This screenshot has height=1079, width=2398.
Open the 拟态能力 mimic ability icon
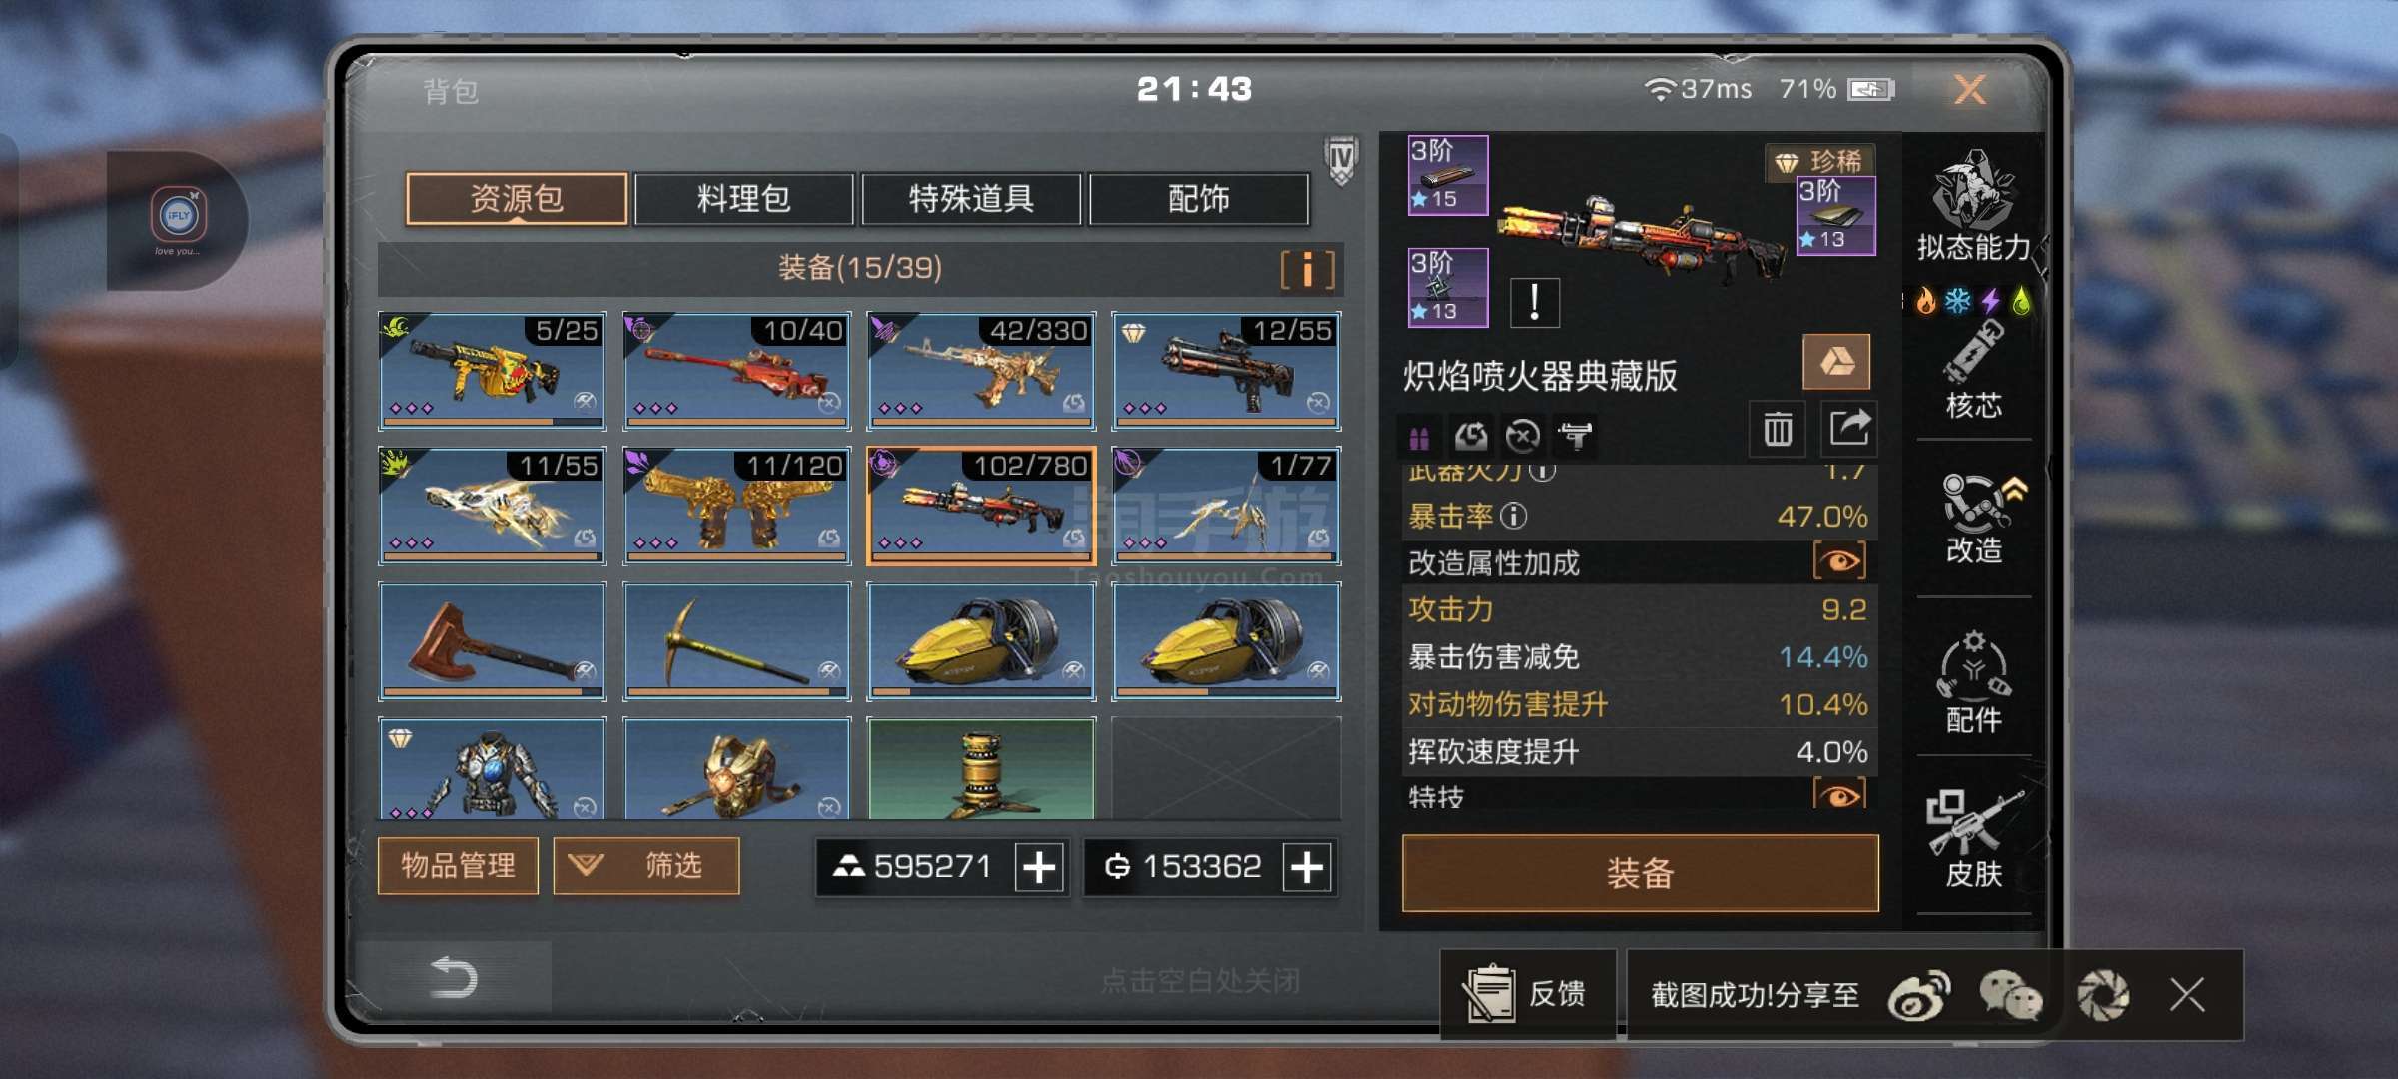click(x=1973, y=206)
